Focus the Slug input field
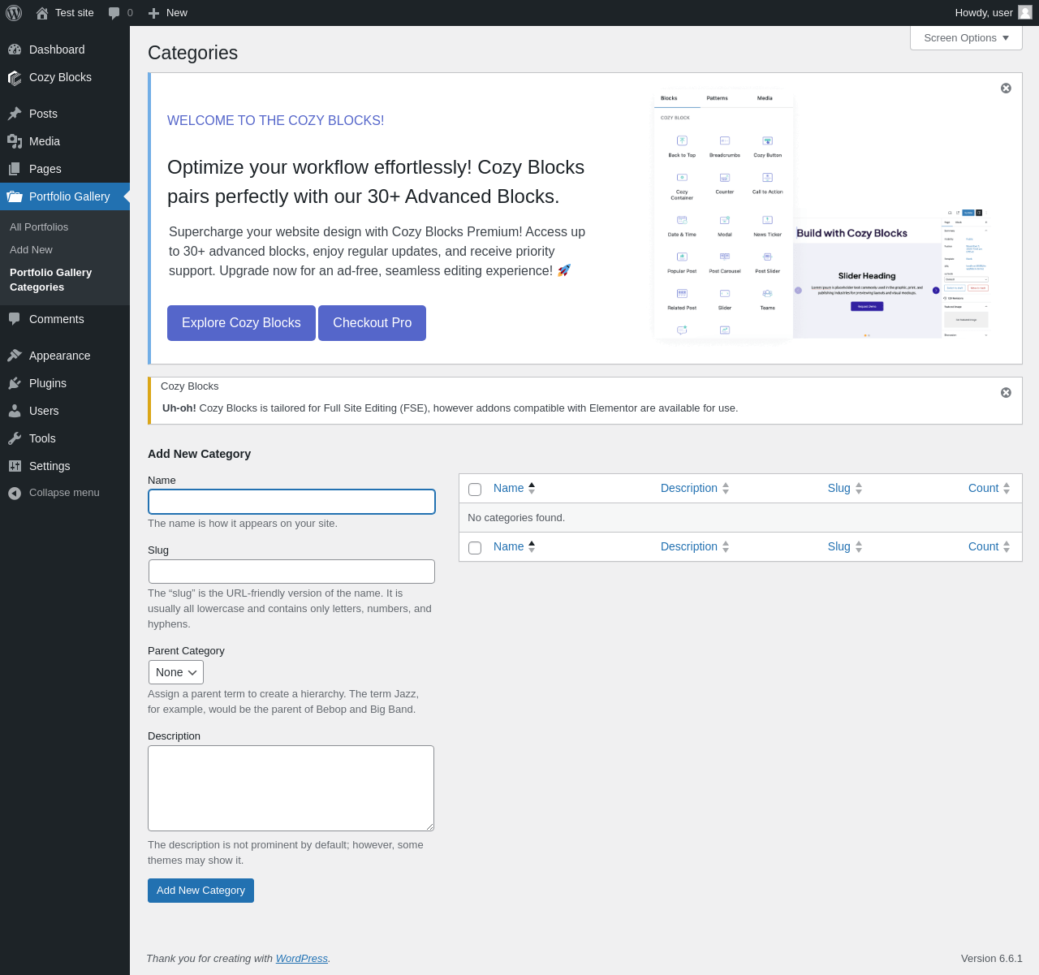This screenshot has height=975, width=1039. click(x=291, y=572)
